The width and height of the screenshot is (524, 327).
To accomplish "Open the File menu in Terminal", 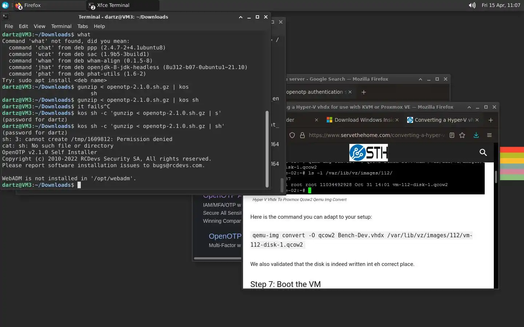I will click(x=9, y=26).
